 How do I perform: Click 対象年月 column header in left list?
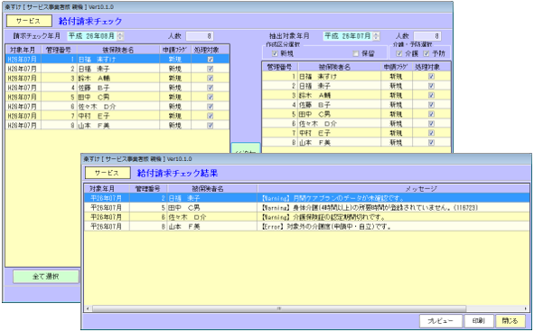click(x=23, y=50)
